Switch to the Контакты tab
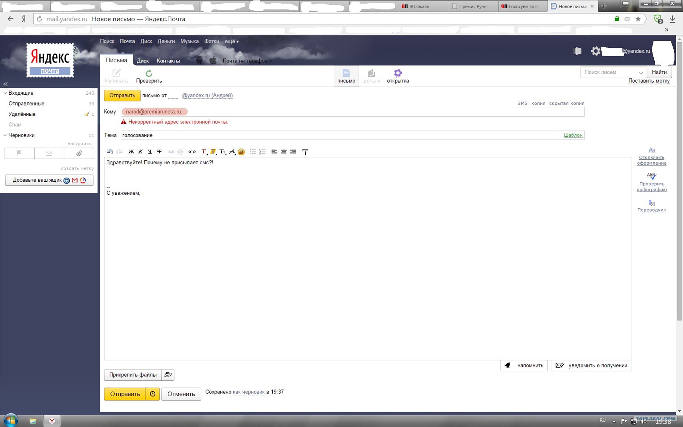The image size is (683, 427). click(x=168, y=61)
